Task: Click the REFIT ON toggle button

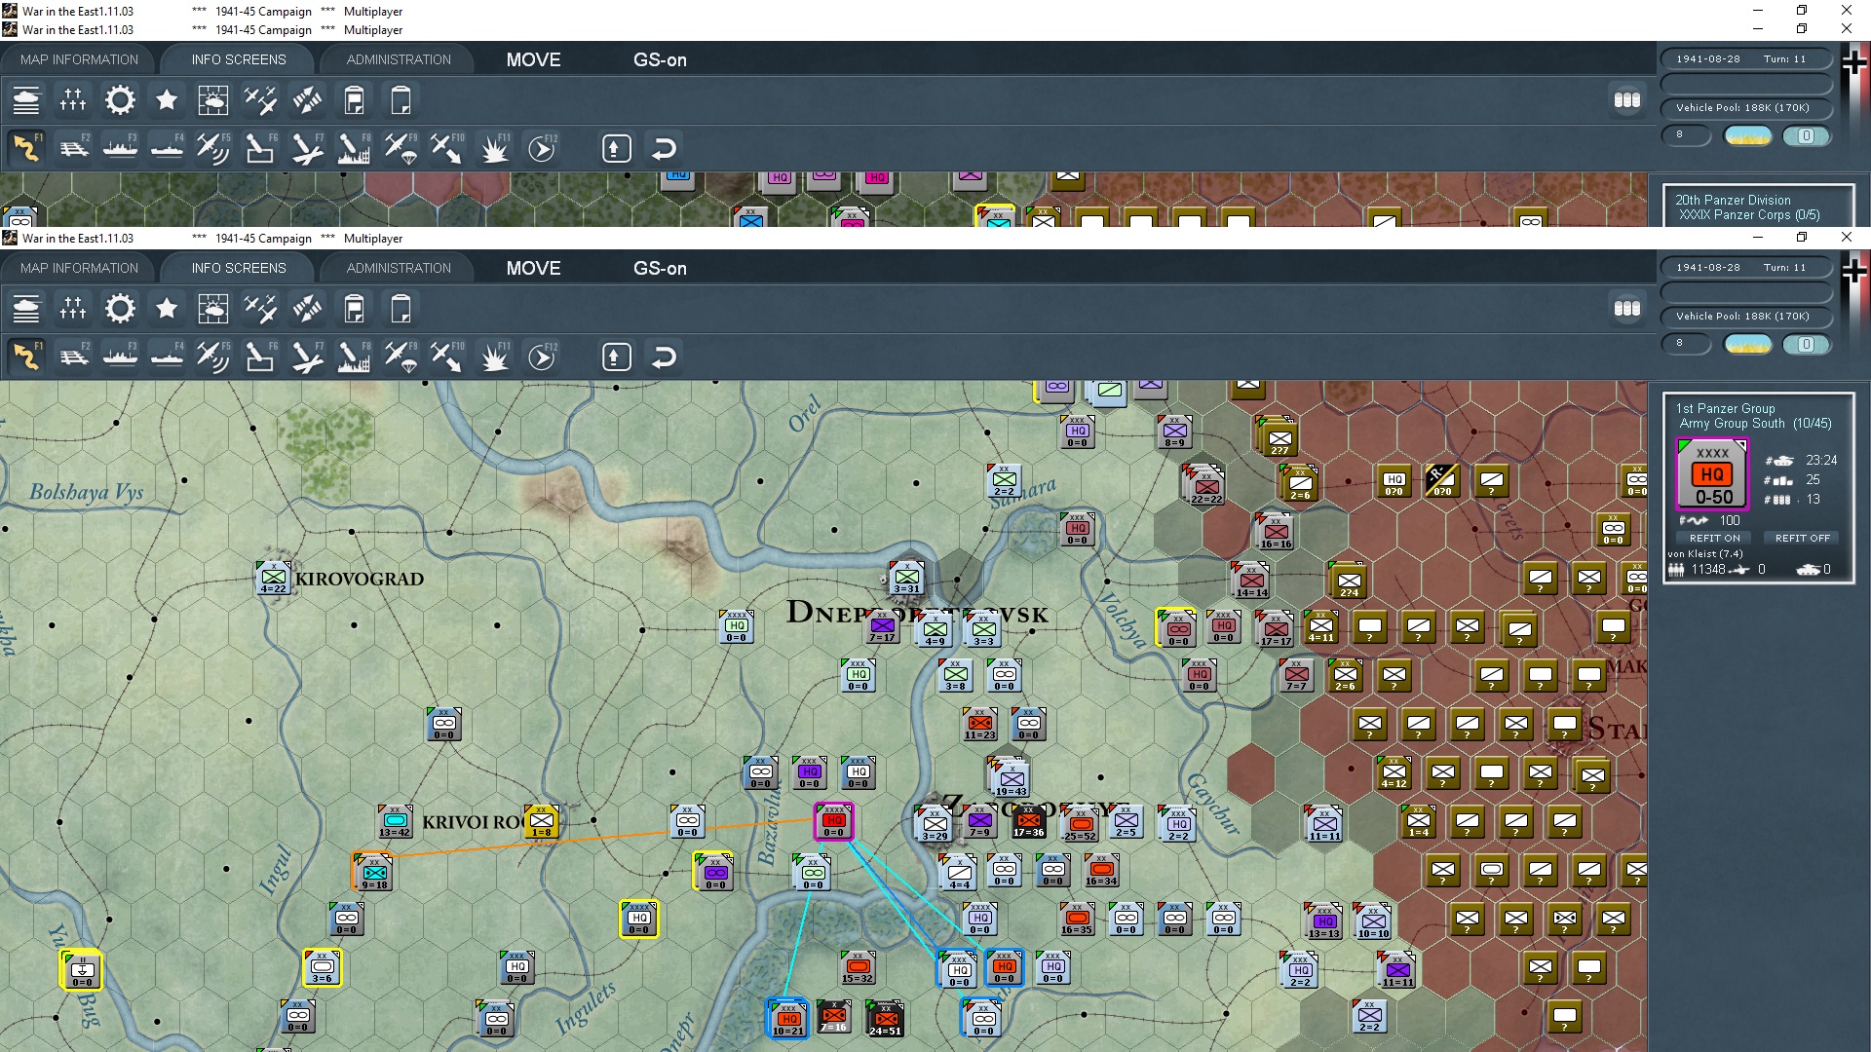Action: (x=1714, y=538)
